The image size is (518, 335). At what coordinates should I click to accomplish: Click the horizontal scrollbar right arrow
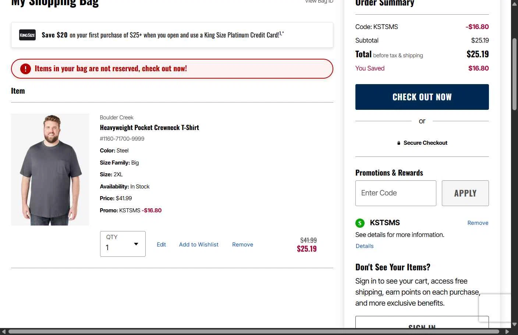507,331
